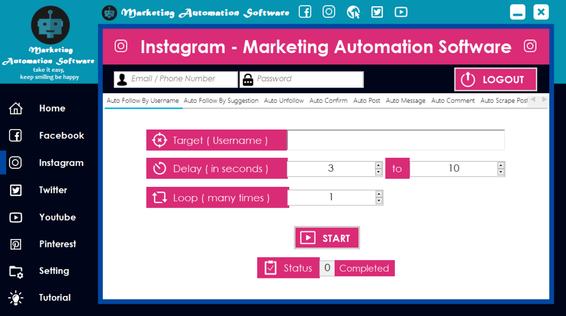Viewport: 566px width, 316px height.
Task: Click the Target Username text box
Action: (x=396, y=140)
